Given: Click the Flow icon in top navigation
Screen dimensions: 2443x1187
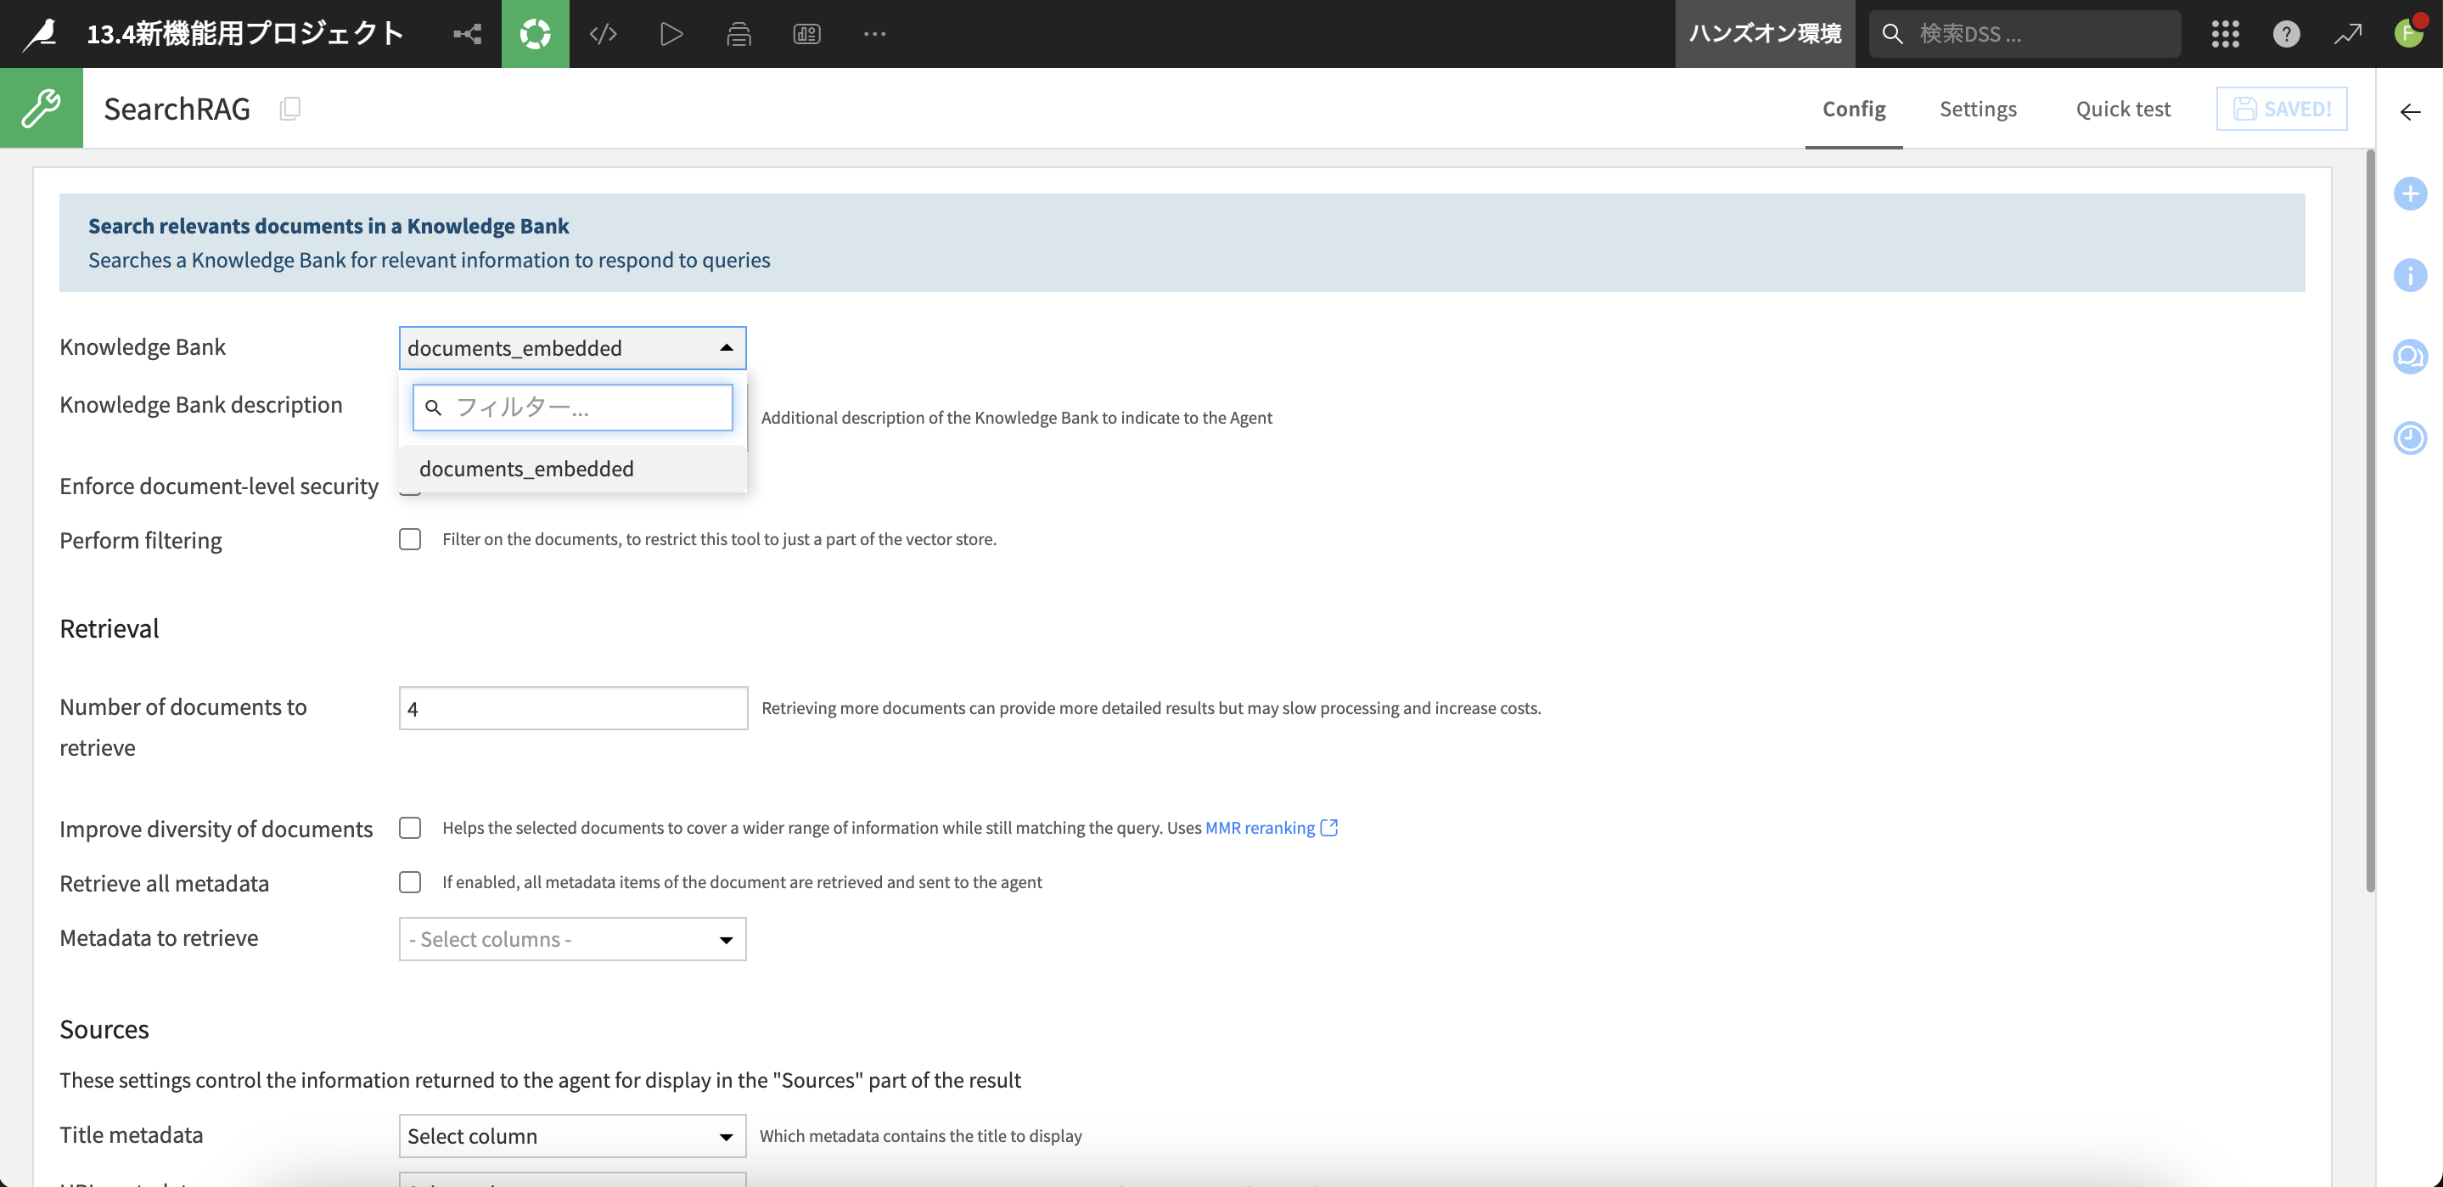Looking at the screenshot, I should (467, 34).
